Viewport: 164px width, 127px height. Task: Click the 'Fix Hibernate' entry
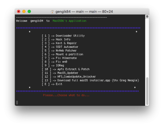point(59,58)
